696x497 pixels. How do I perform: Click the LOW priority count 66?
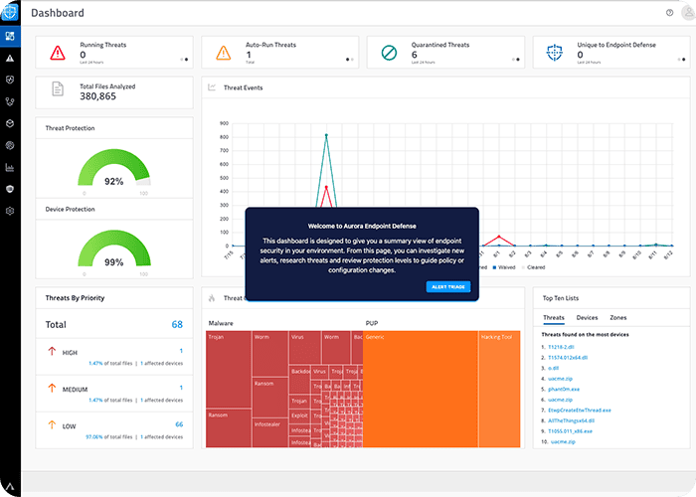pos(179,424)
